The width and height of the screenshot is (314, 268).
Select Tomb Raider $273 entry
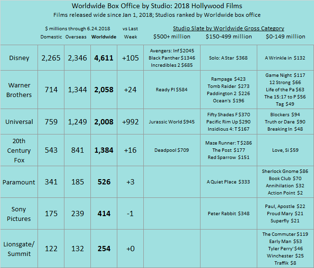pyautogui.click(x=228, y=86)
